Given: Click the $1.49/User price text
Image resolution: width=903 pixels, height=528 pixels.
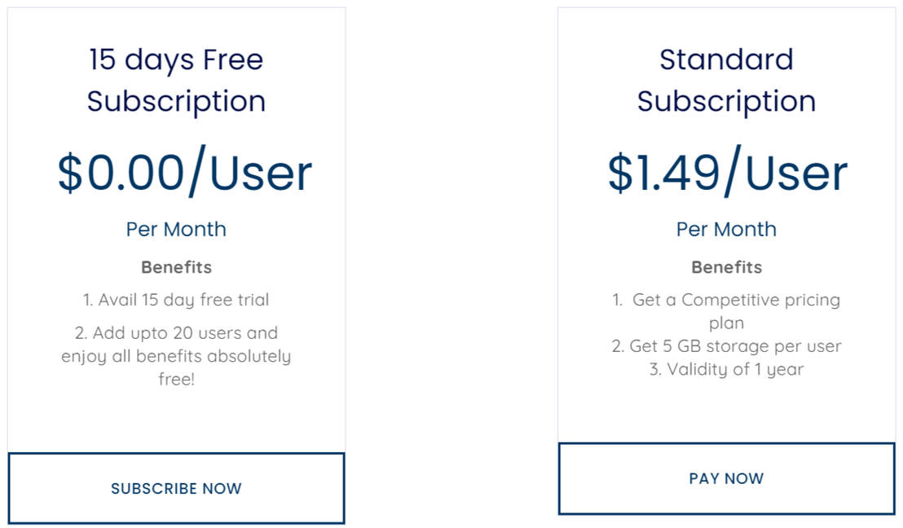Looking at the screenshot, I should click(726, 171).
